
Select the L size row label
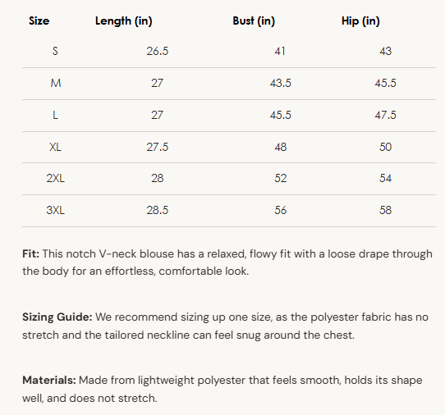coord(55,115)
